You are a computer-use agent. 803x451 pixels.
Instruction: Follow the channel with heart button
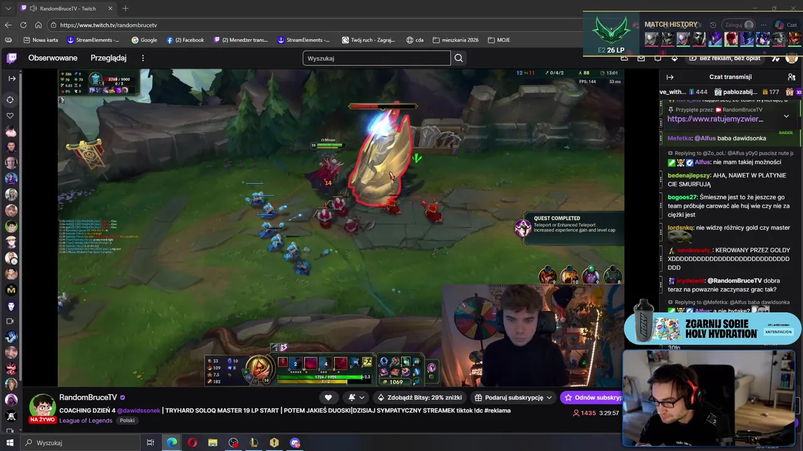tap(328, 398)
